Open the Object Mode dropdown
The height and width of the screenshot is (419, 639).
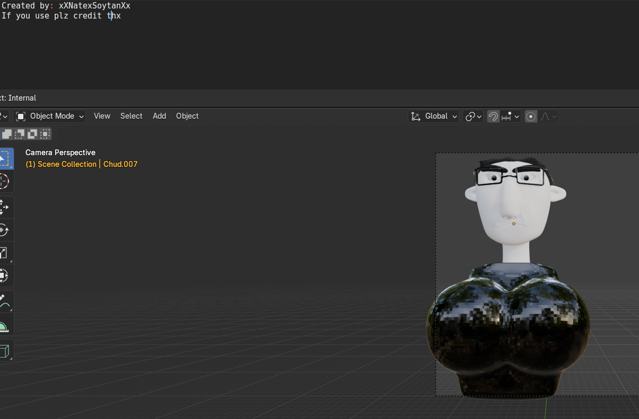click(50, 116)
